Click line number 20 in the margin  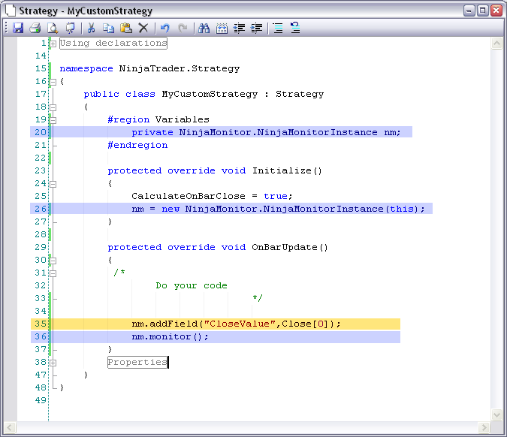(41, 132)
